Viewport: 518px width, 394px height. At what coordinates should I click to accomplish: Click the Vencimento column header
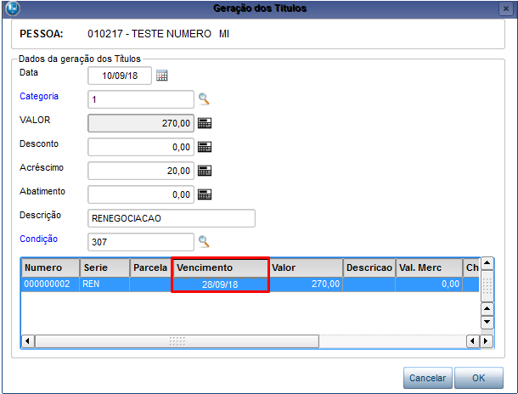220,267
